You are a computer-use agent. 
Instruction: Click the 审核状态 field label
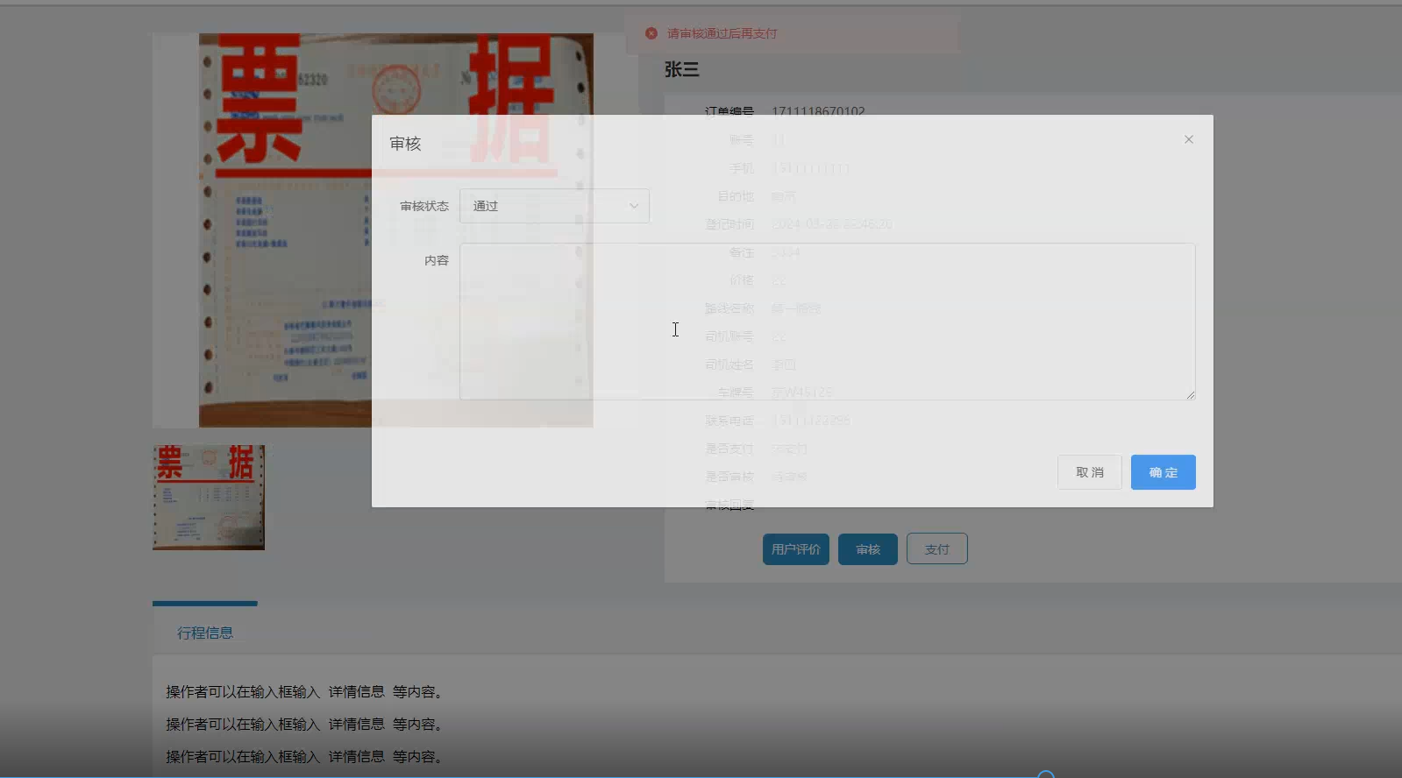(424, 206)
